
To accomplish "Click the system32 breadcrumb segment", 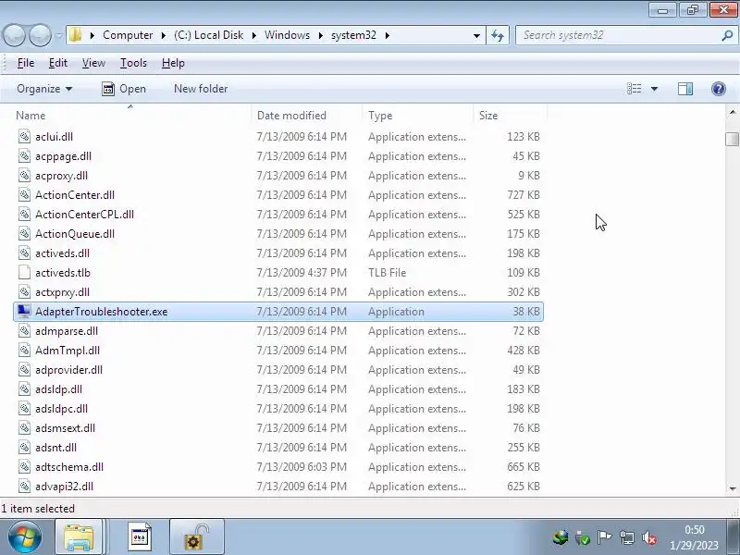I will point(353,35).
